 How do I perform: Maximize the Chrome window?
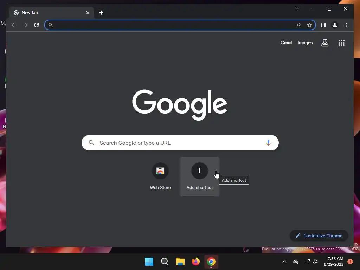[x=329, y=9]
